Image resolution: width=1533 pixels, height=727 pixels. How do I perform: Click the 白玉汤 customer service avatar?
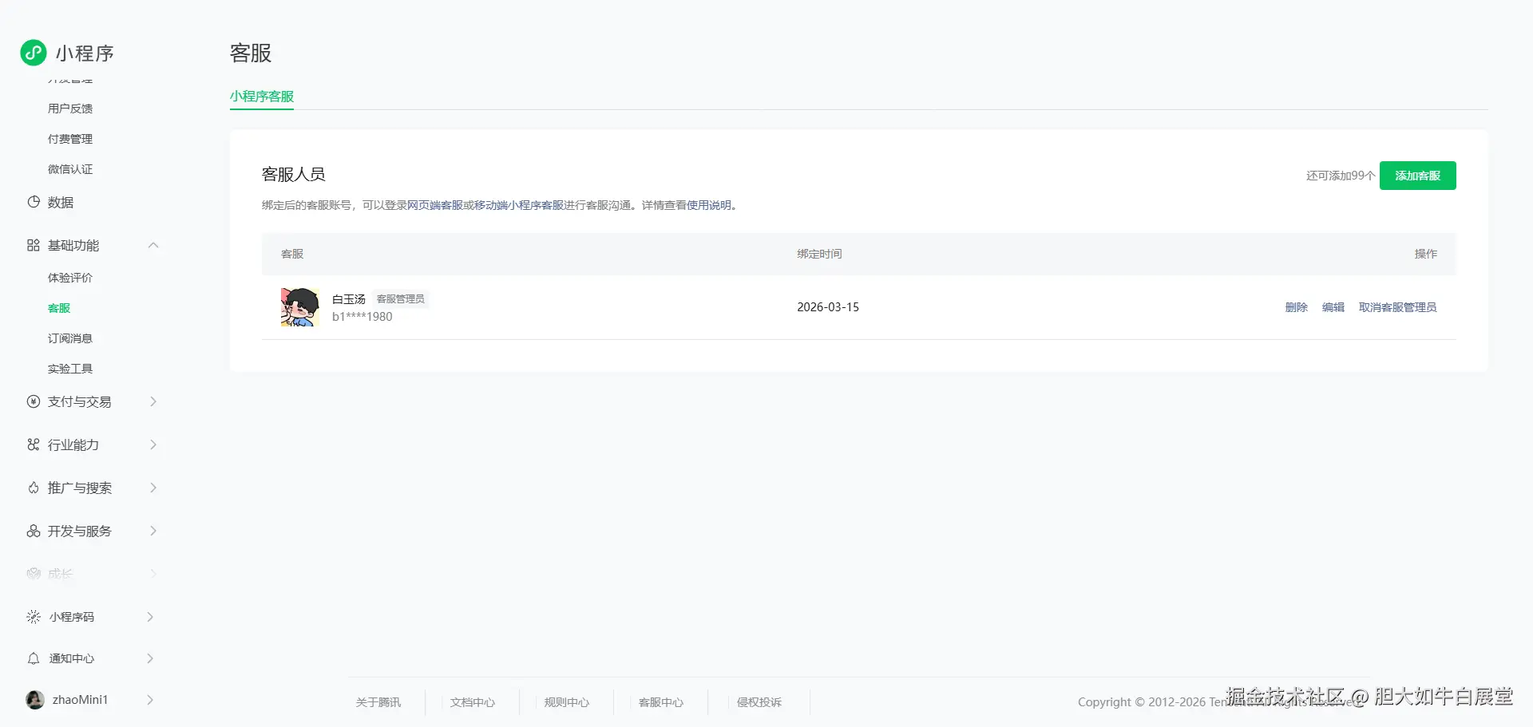point(300,307)
